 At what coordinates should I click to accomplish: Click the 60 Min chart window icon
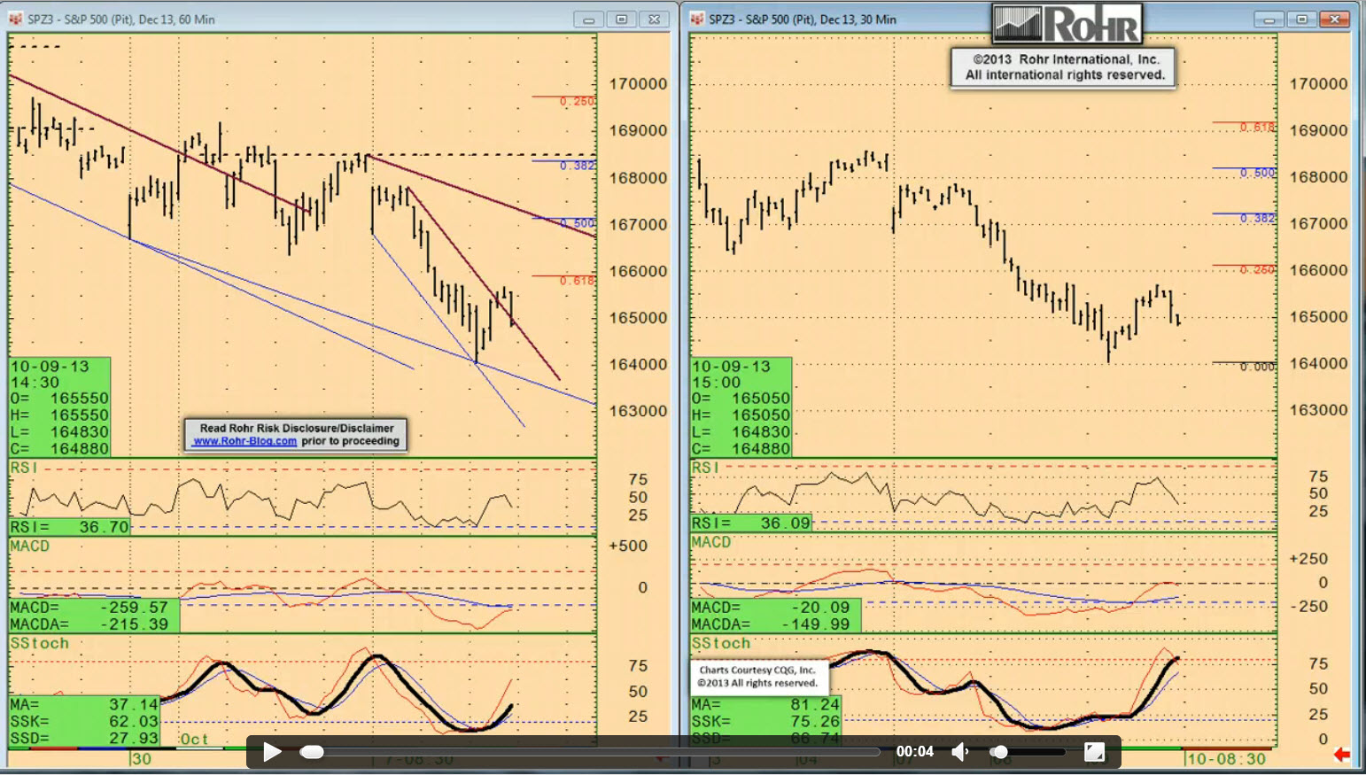(x=16, y=19)
